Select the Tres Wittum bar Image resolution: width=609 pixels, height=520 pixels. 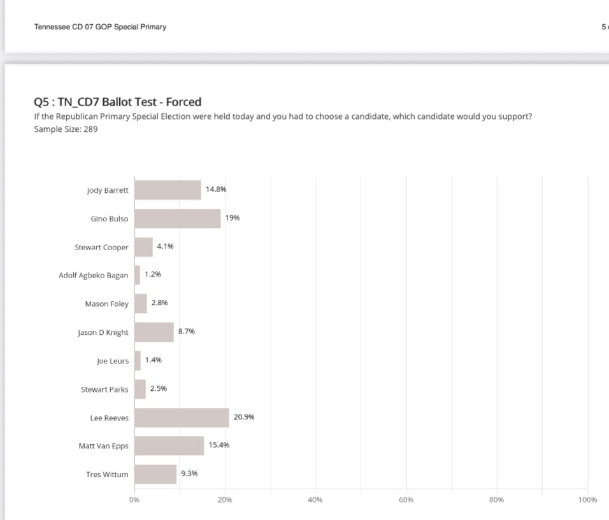155,474
